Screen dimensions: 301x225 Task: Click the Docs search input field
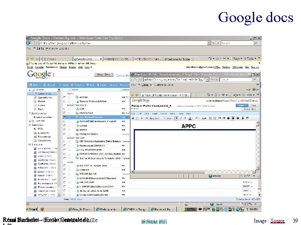tap(74, 75)
